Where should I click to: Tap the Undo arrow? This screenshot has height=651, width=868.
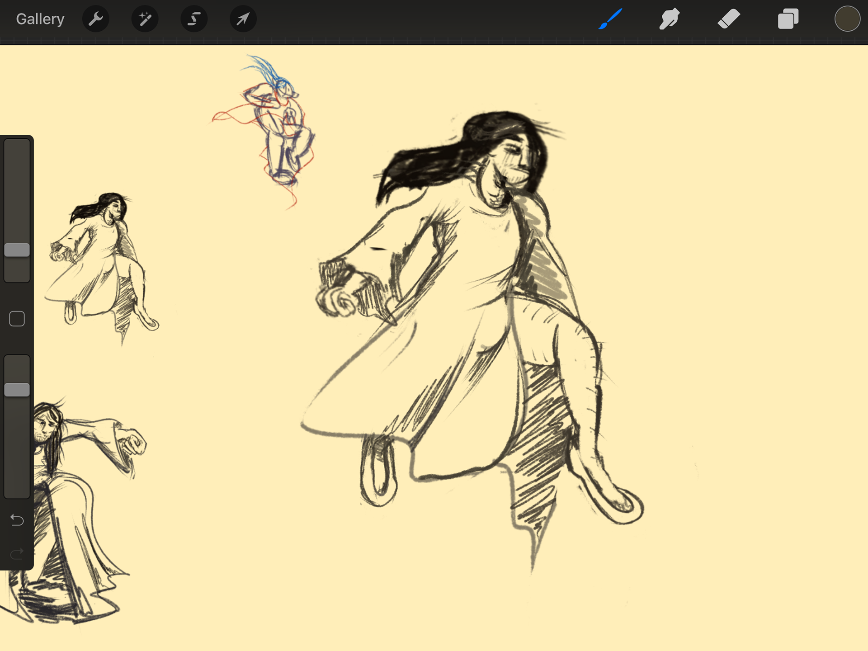17,520
